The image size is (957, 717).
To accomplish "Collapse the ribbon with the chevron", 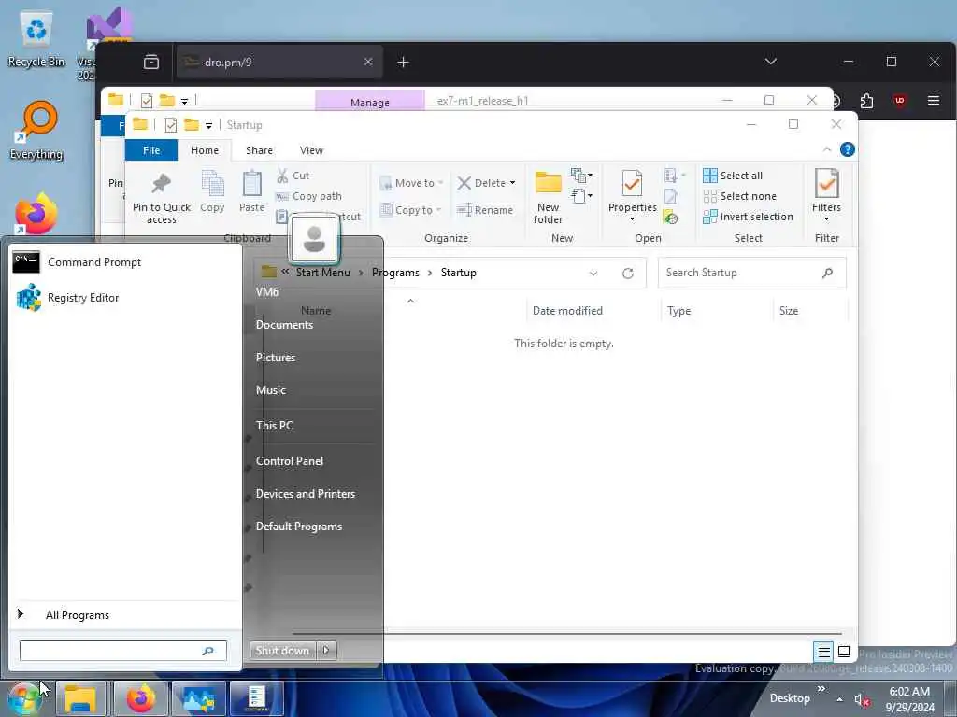I will [x=827, y=149].
